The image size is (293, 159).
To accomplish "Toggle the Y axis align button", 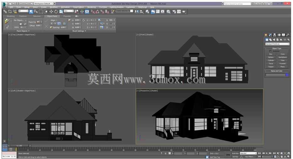I will 55,24.
